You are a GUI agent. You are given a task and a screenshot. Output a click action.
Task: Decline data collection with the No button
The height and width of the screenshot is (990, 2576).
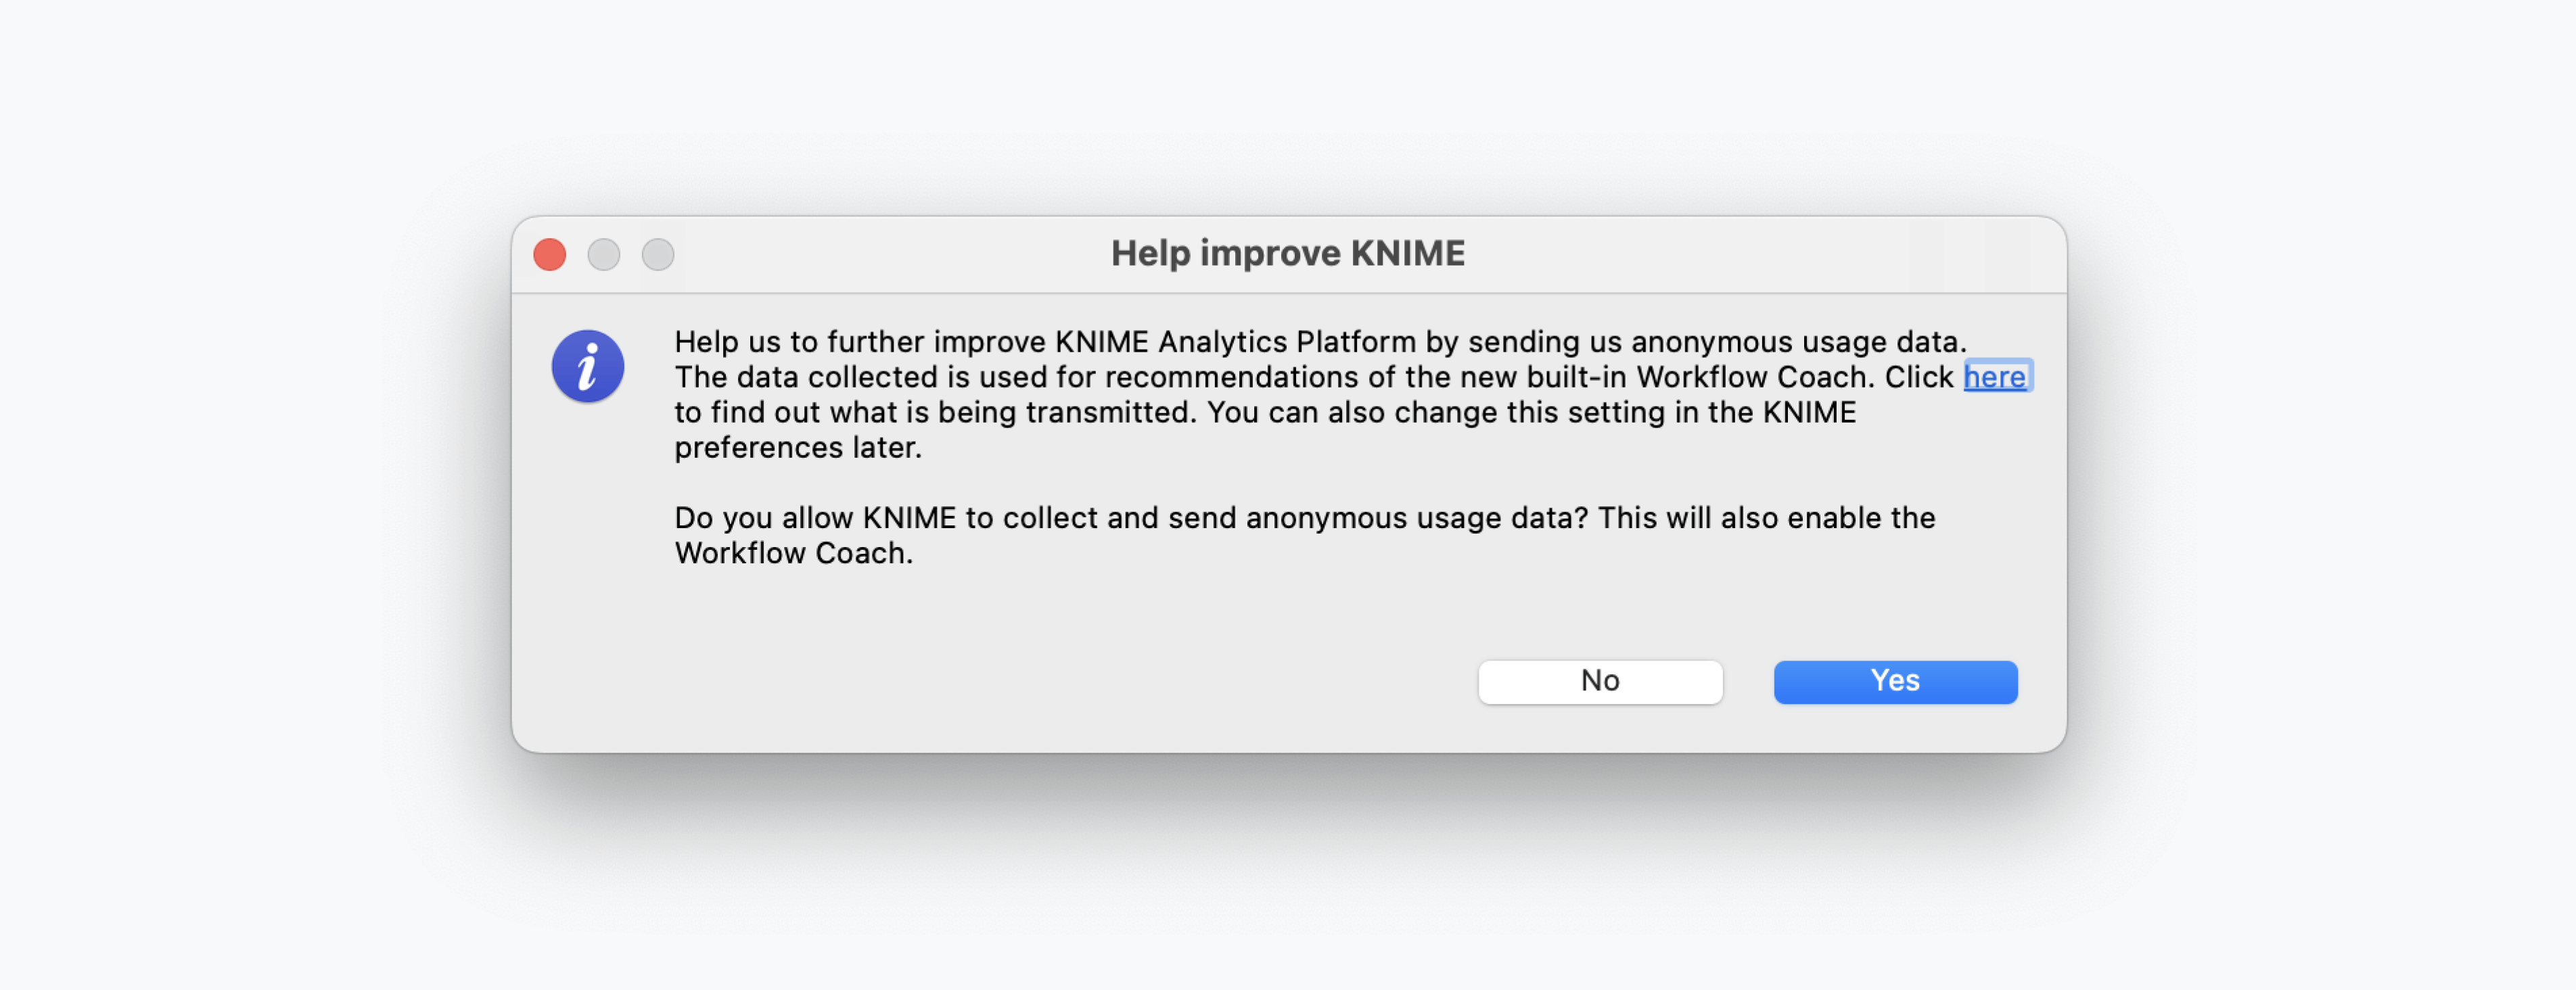pos(1600,681)
